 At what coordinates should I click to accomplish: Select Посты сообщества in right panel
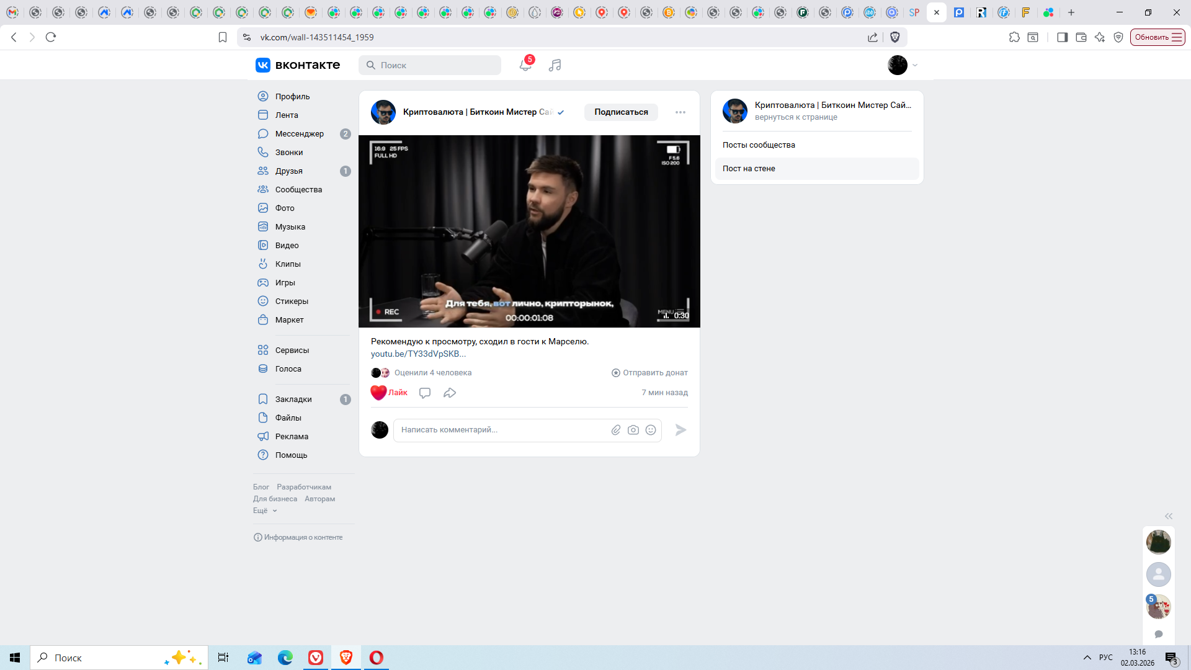(x=759, y=145)
